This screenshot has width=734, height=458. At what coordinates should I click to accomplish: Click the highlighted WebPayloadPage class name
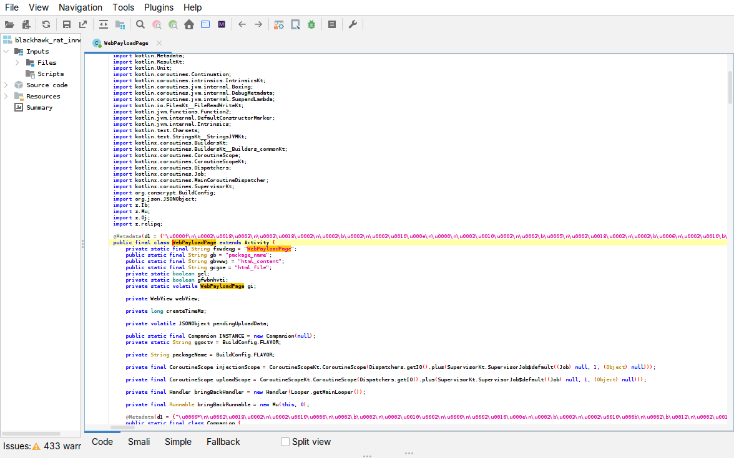tap(193, 242)
